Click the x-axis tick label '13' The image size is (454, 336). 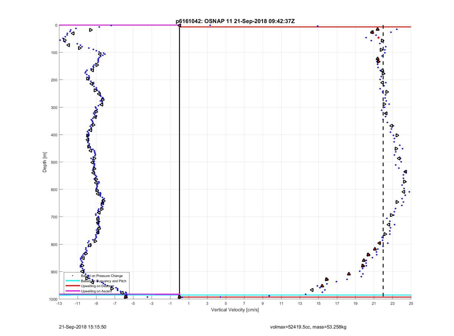click(300, 303)
